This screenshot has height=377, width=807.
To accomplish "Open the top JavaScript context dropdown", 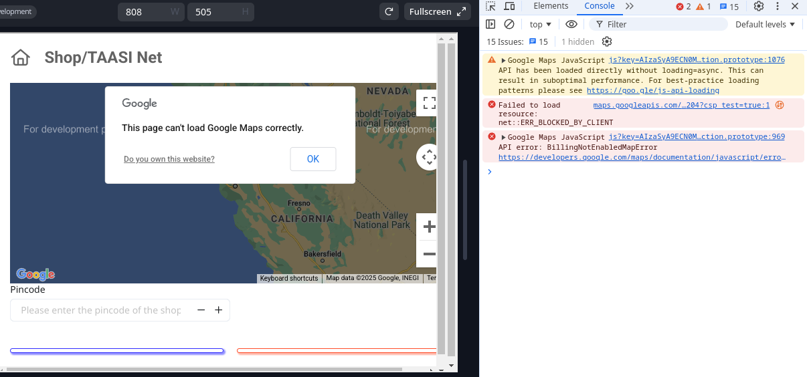I will click(x=541, y=24).
